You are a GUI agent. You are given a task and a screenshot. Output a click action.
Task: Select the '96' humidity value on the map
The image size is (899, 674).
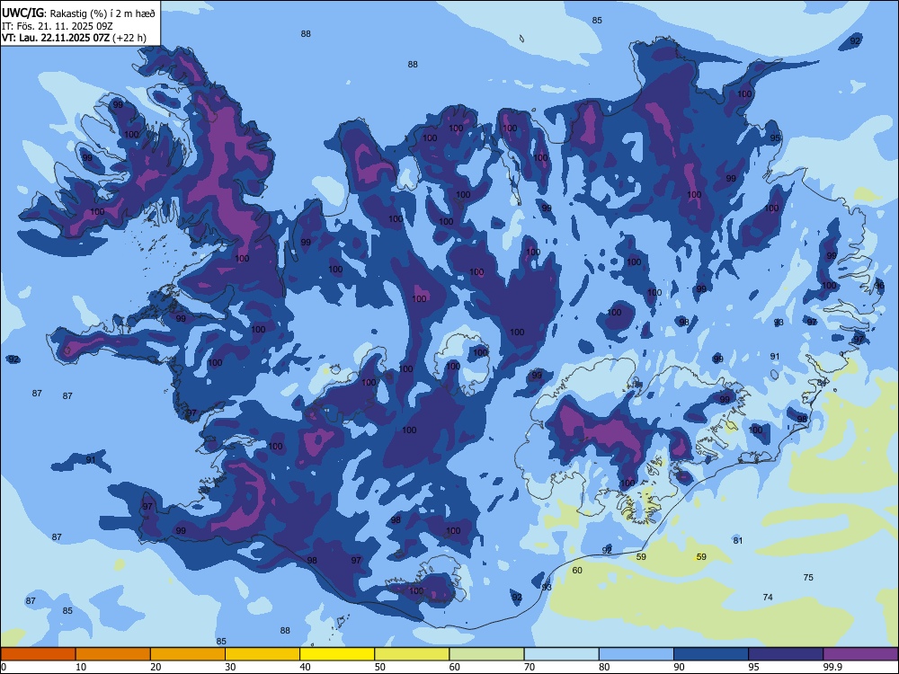click(x=879, y=286)
